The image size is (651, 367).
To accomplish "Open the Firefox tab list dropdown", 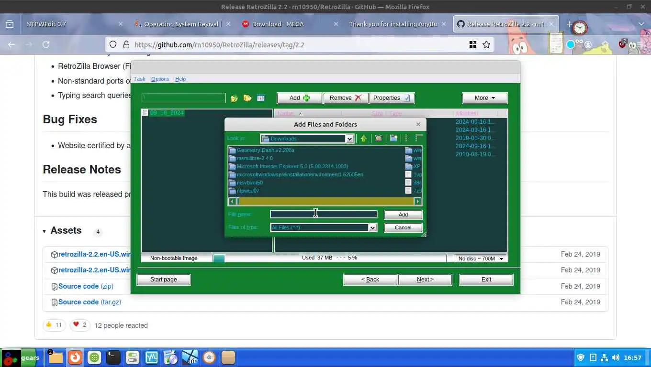I will coord(641,24).
